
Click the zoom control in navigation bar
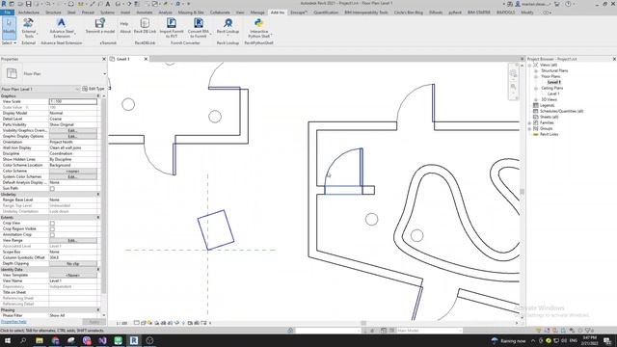coord(513,87)
